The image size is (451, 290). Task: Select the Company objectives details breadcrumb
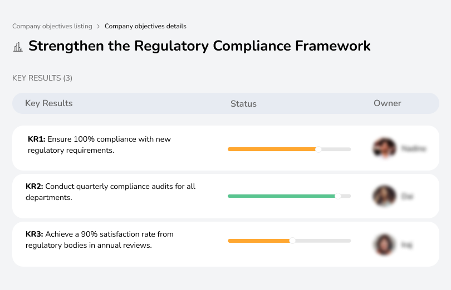click(145, 26)
